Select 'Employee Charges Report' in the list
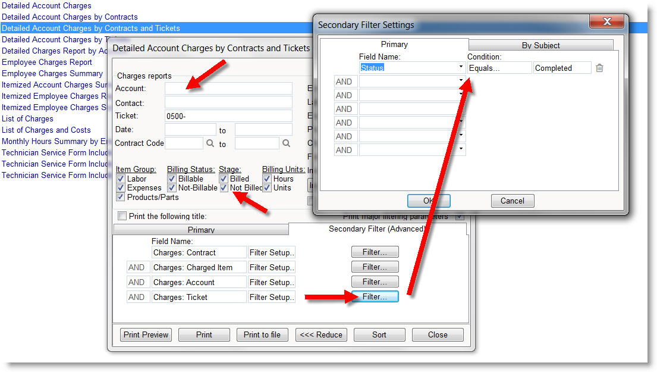This screenshot has width=657, height=372. tap(47, 62)
